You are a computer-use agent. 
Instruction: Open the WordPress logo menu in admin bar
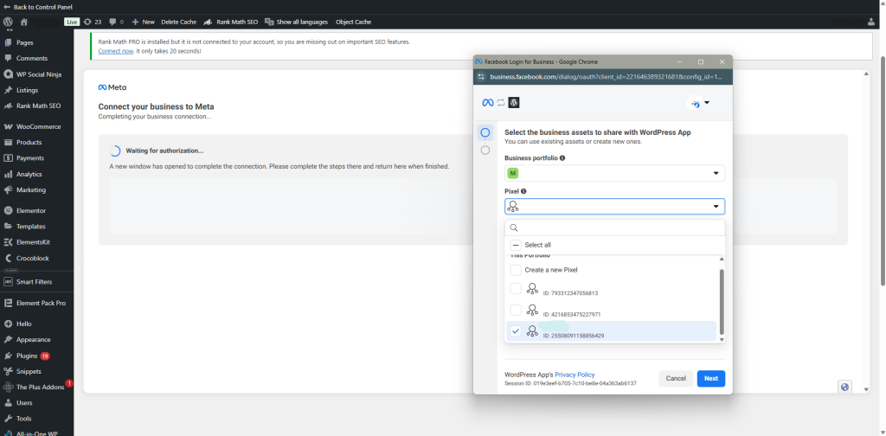pos(7,22)
